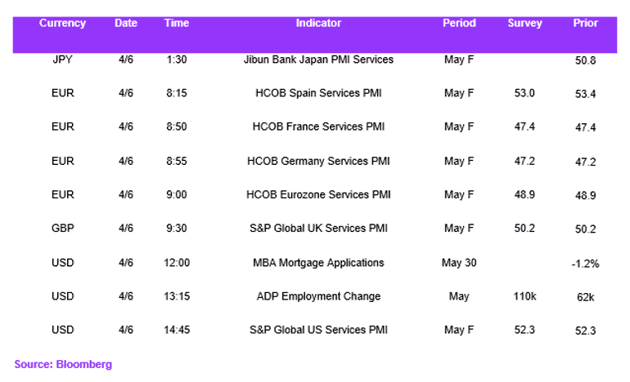The width and height of the screenshot is (630, 382).
Task: Click the Survey column header
Action: 524,23
